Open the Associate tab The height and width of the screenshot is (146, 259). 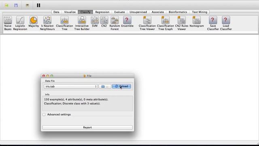(158, 12)
